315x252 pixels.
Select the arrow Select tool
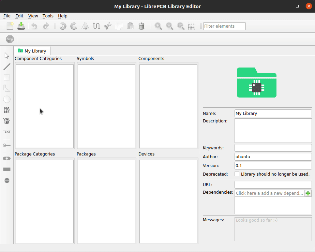click(7, 56)
